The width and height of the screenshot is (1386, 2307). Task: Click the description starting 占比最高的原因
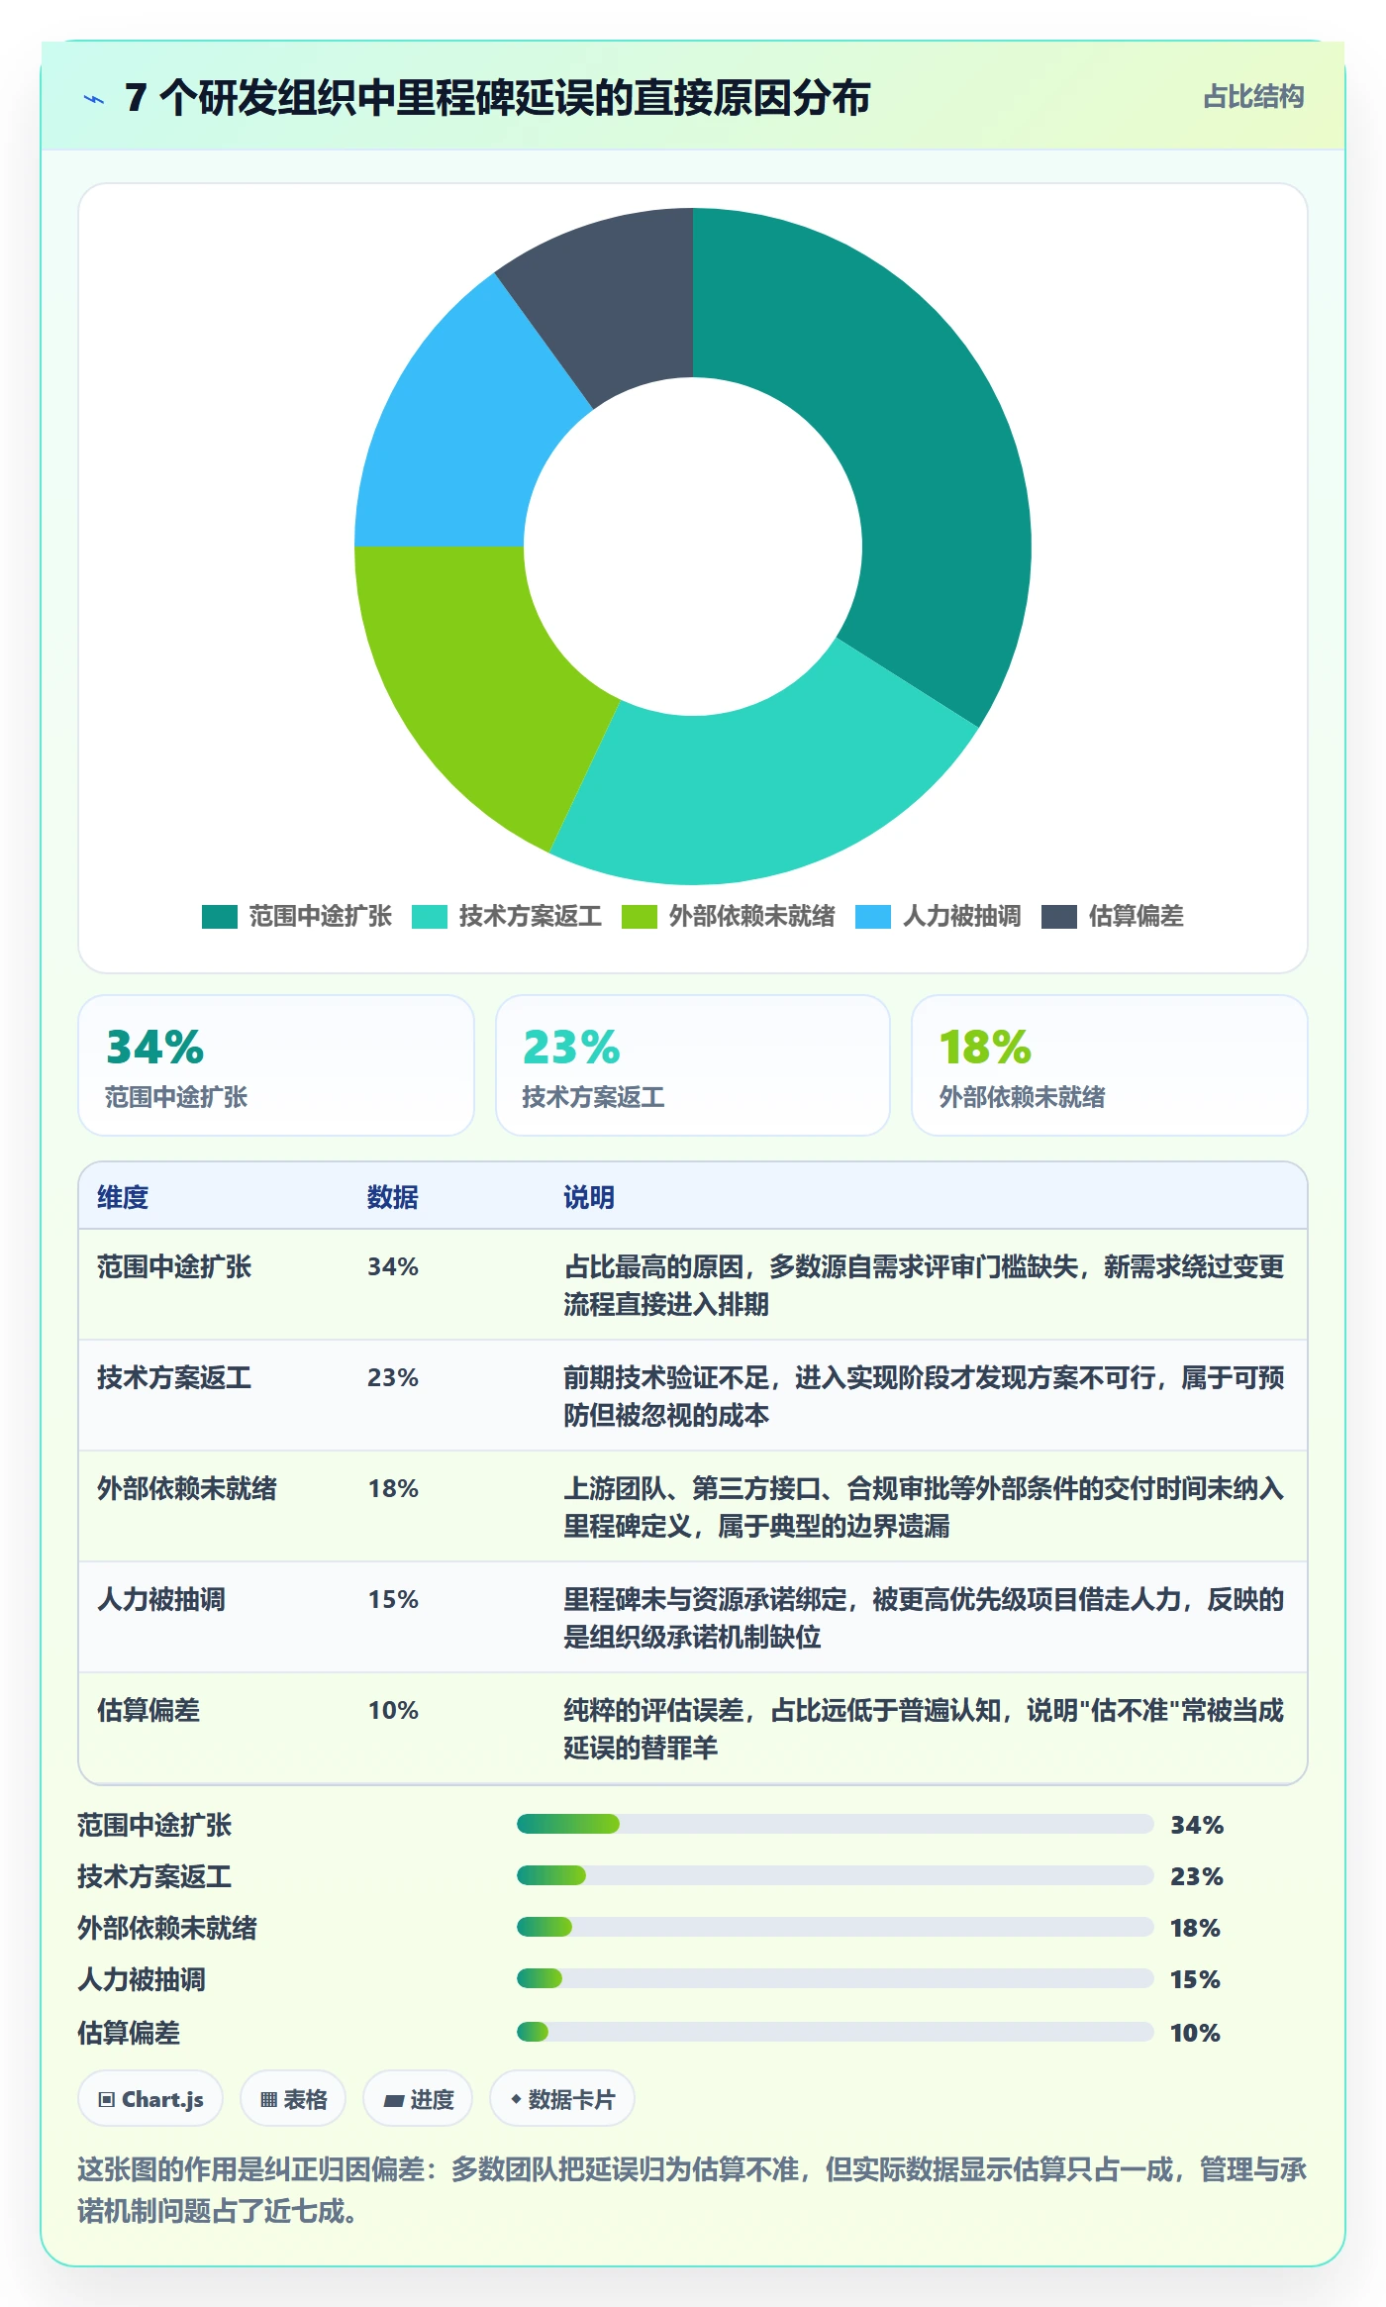click(924, 1285)
